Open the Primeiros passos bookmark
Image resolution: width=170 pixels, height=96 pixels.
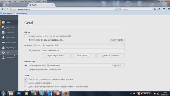(20, 13)
